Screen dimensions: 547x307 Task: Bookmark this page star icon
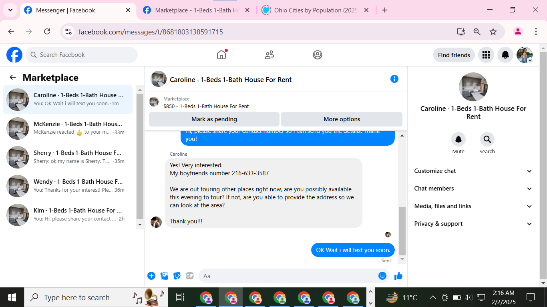click(x=493, y=32)
